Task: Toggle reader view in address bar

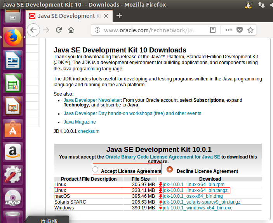Action: tap(213, 30)
